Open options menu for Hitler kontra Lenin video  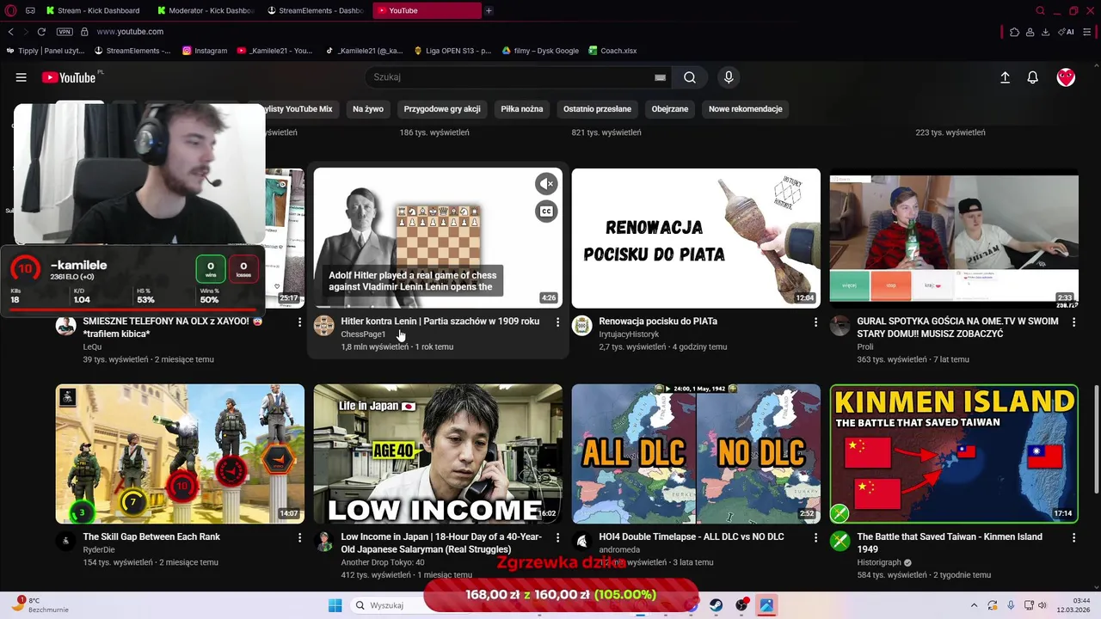pos(557,322)
